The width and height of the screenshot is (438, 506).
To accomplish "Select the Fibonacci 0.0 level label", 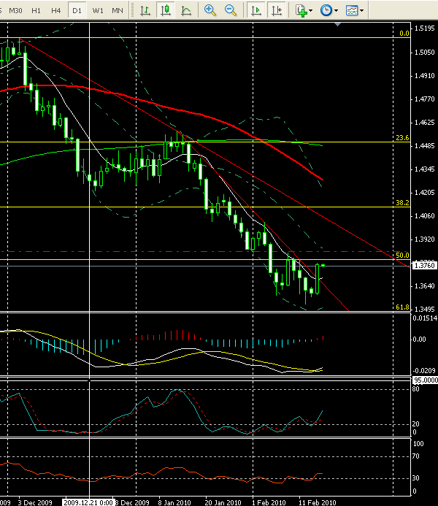I will click(404, 34).
